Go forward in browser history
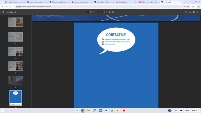 click(x=6, y=6)
